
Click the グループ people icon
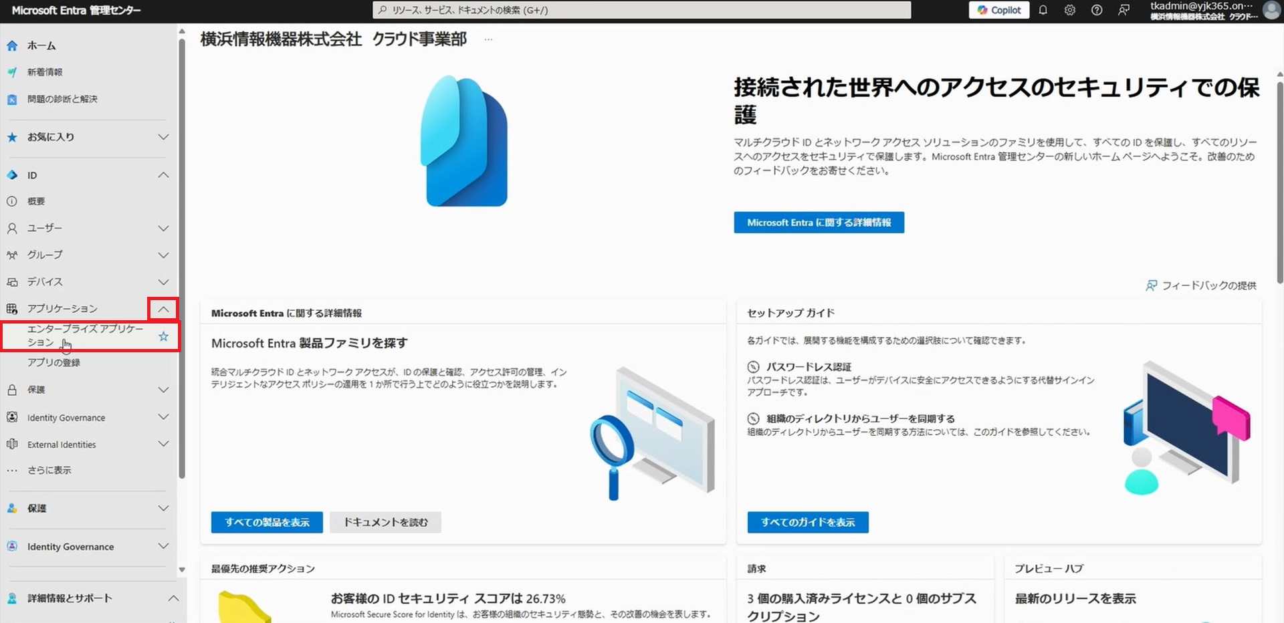pos(12,255)
